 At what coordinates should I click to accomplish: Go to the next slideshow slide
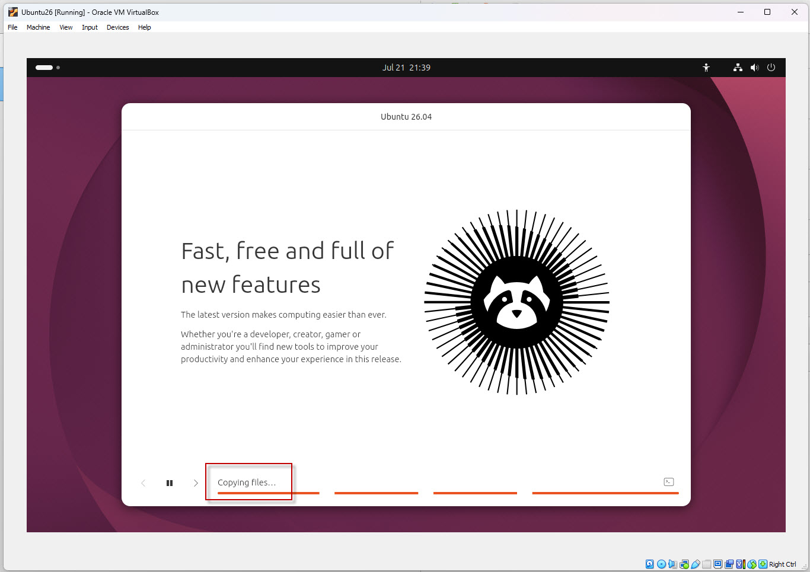[x=196, y=483]
